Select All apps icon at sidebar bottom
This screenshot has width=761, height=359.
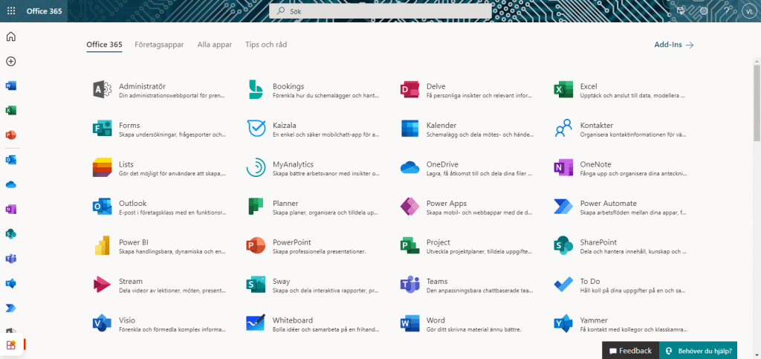[x=10, y=346]
